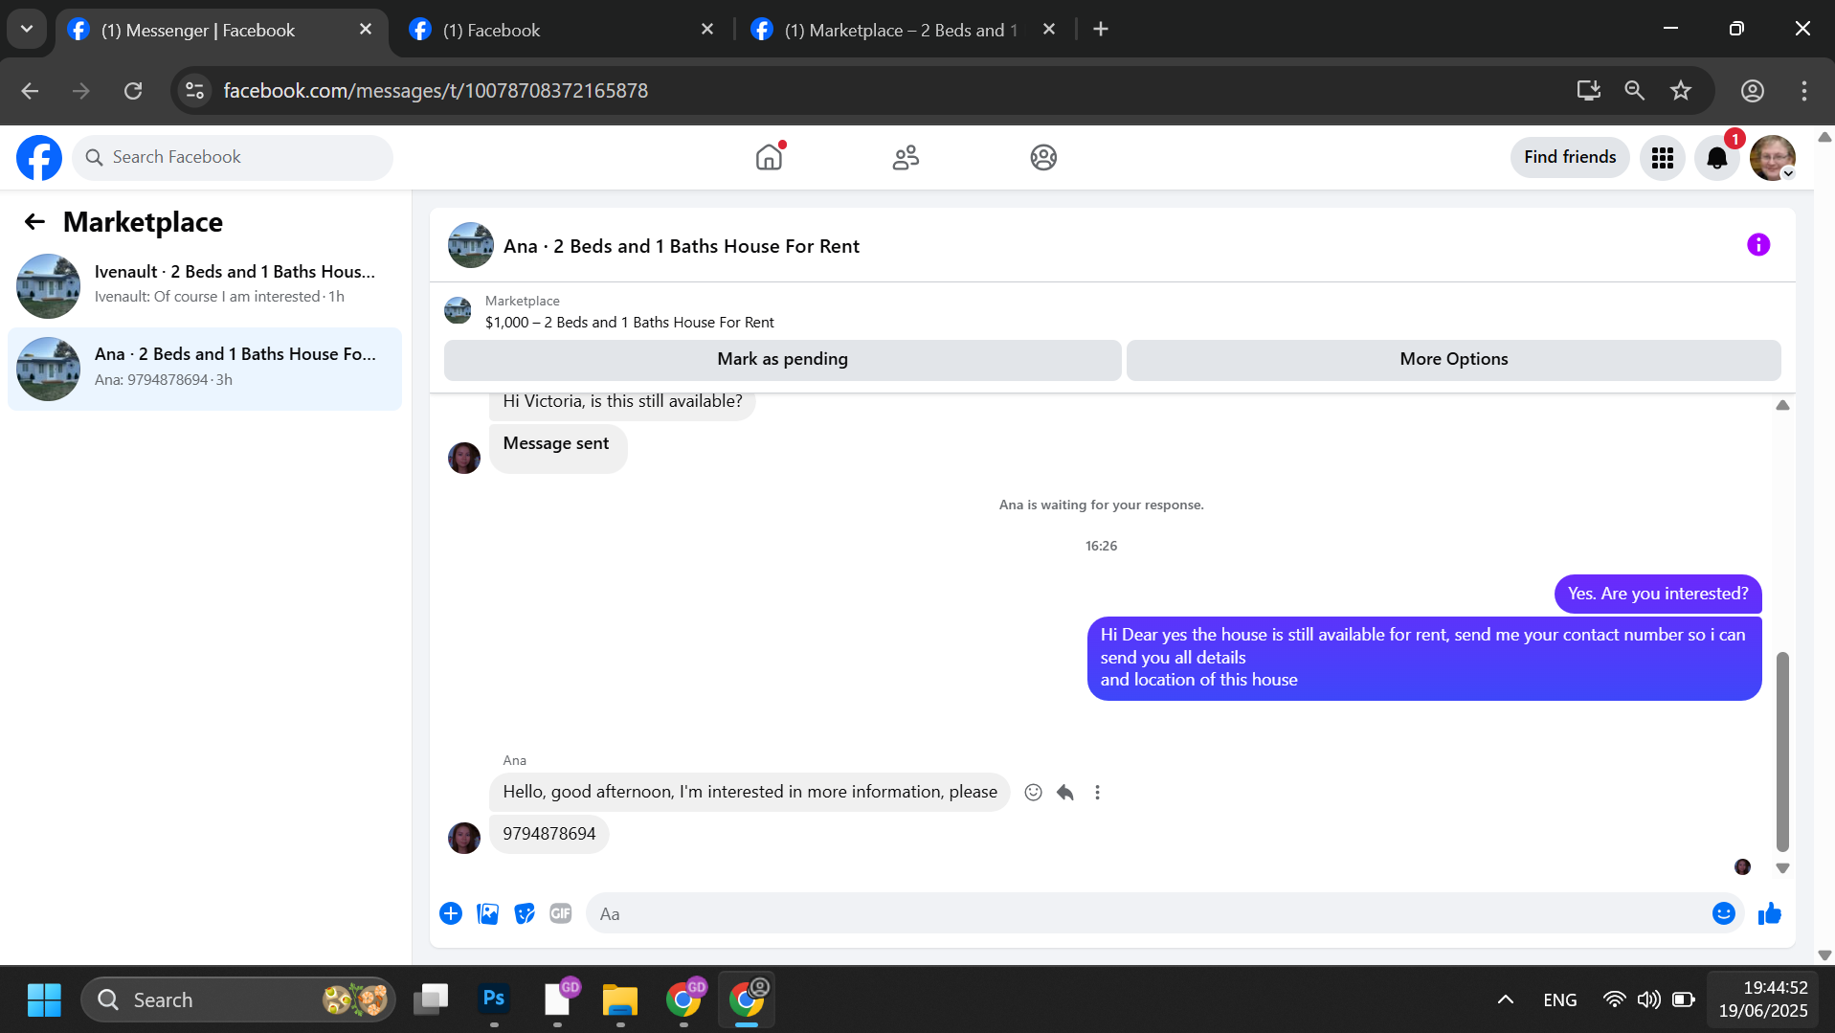This screenshot has width=1835, height=1033.
Task: Open the Chrome three-dot menu
Action: click(1804, 91)
